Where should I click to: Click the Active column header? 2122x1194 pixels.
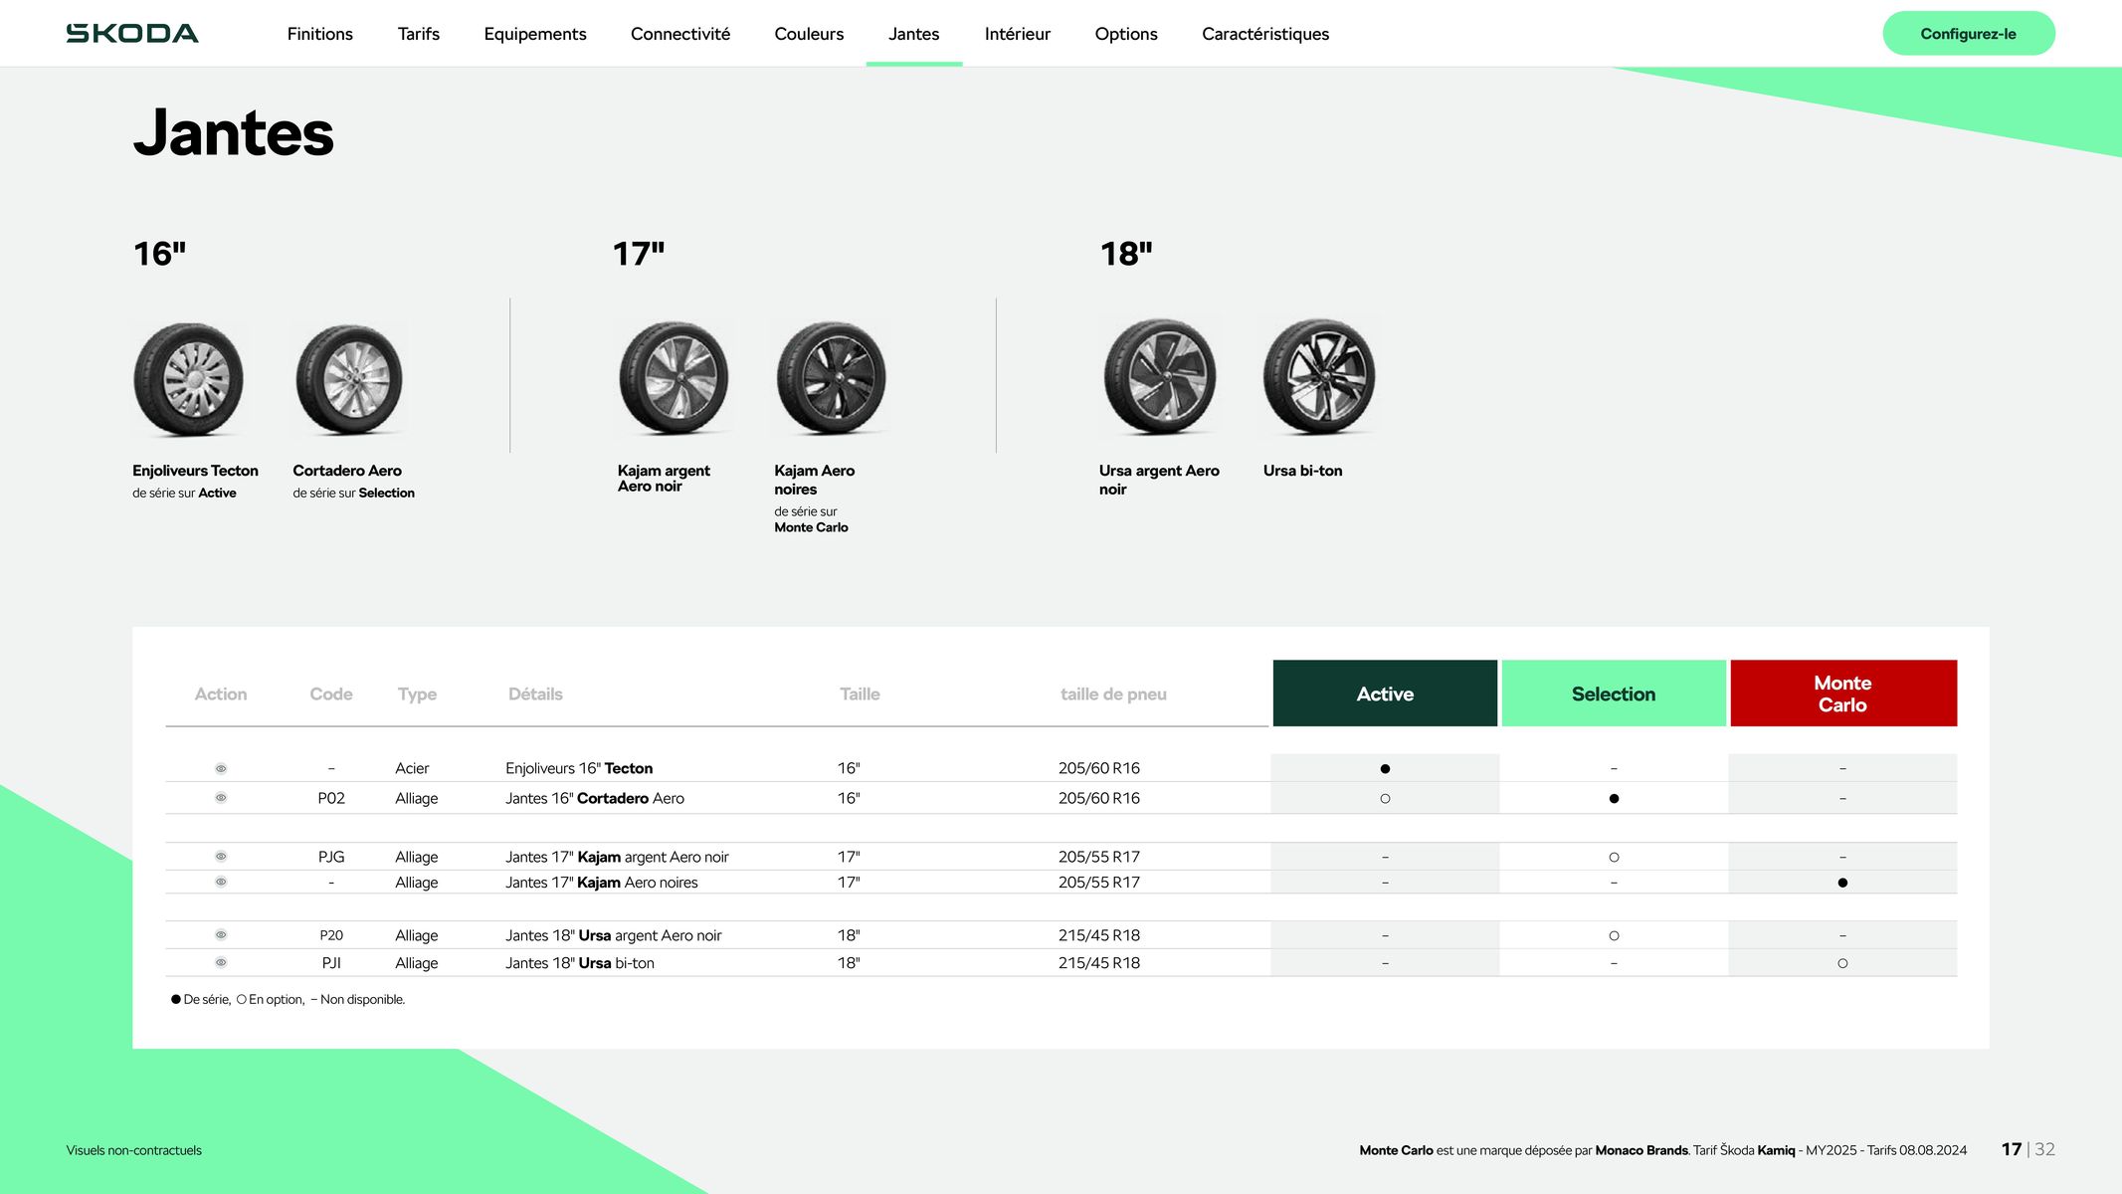[1385, 694]
